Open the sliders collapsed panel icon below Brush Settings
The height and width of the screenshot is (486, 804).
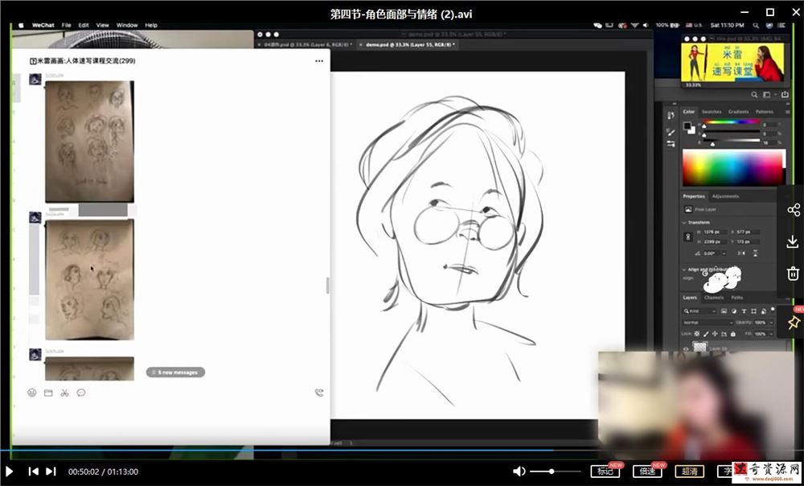point(671,144)
